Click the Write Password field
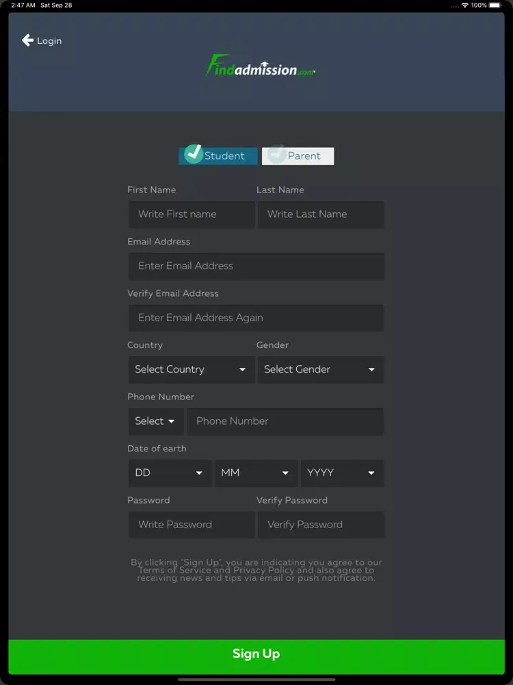The width and height of the screenshot is (513, 685). 192,524
